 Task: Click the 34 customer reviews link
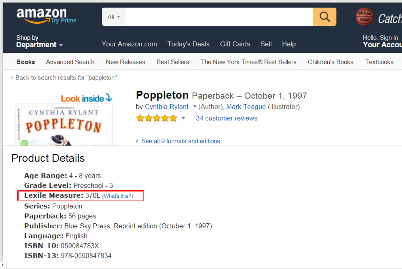[x=226, y=118]
